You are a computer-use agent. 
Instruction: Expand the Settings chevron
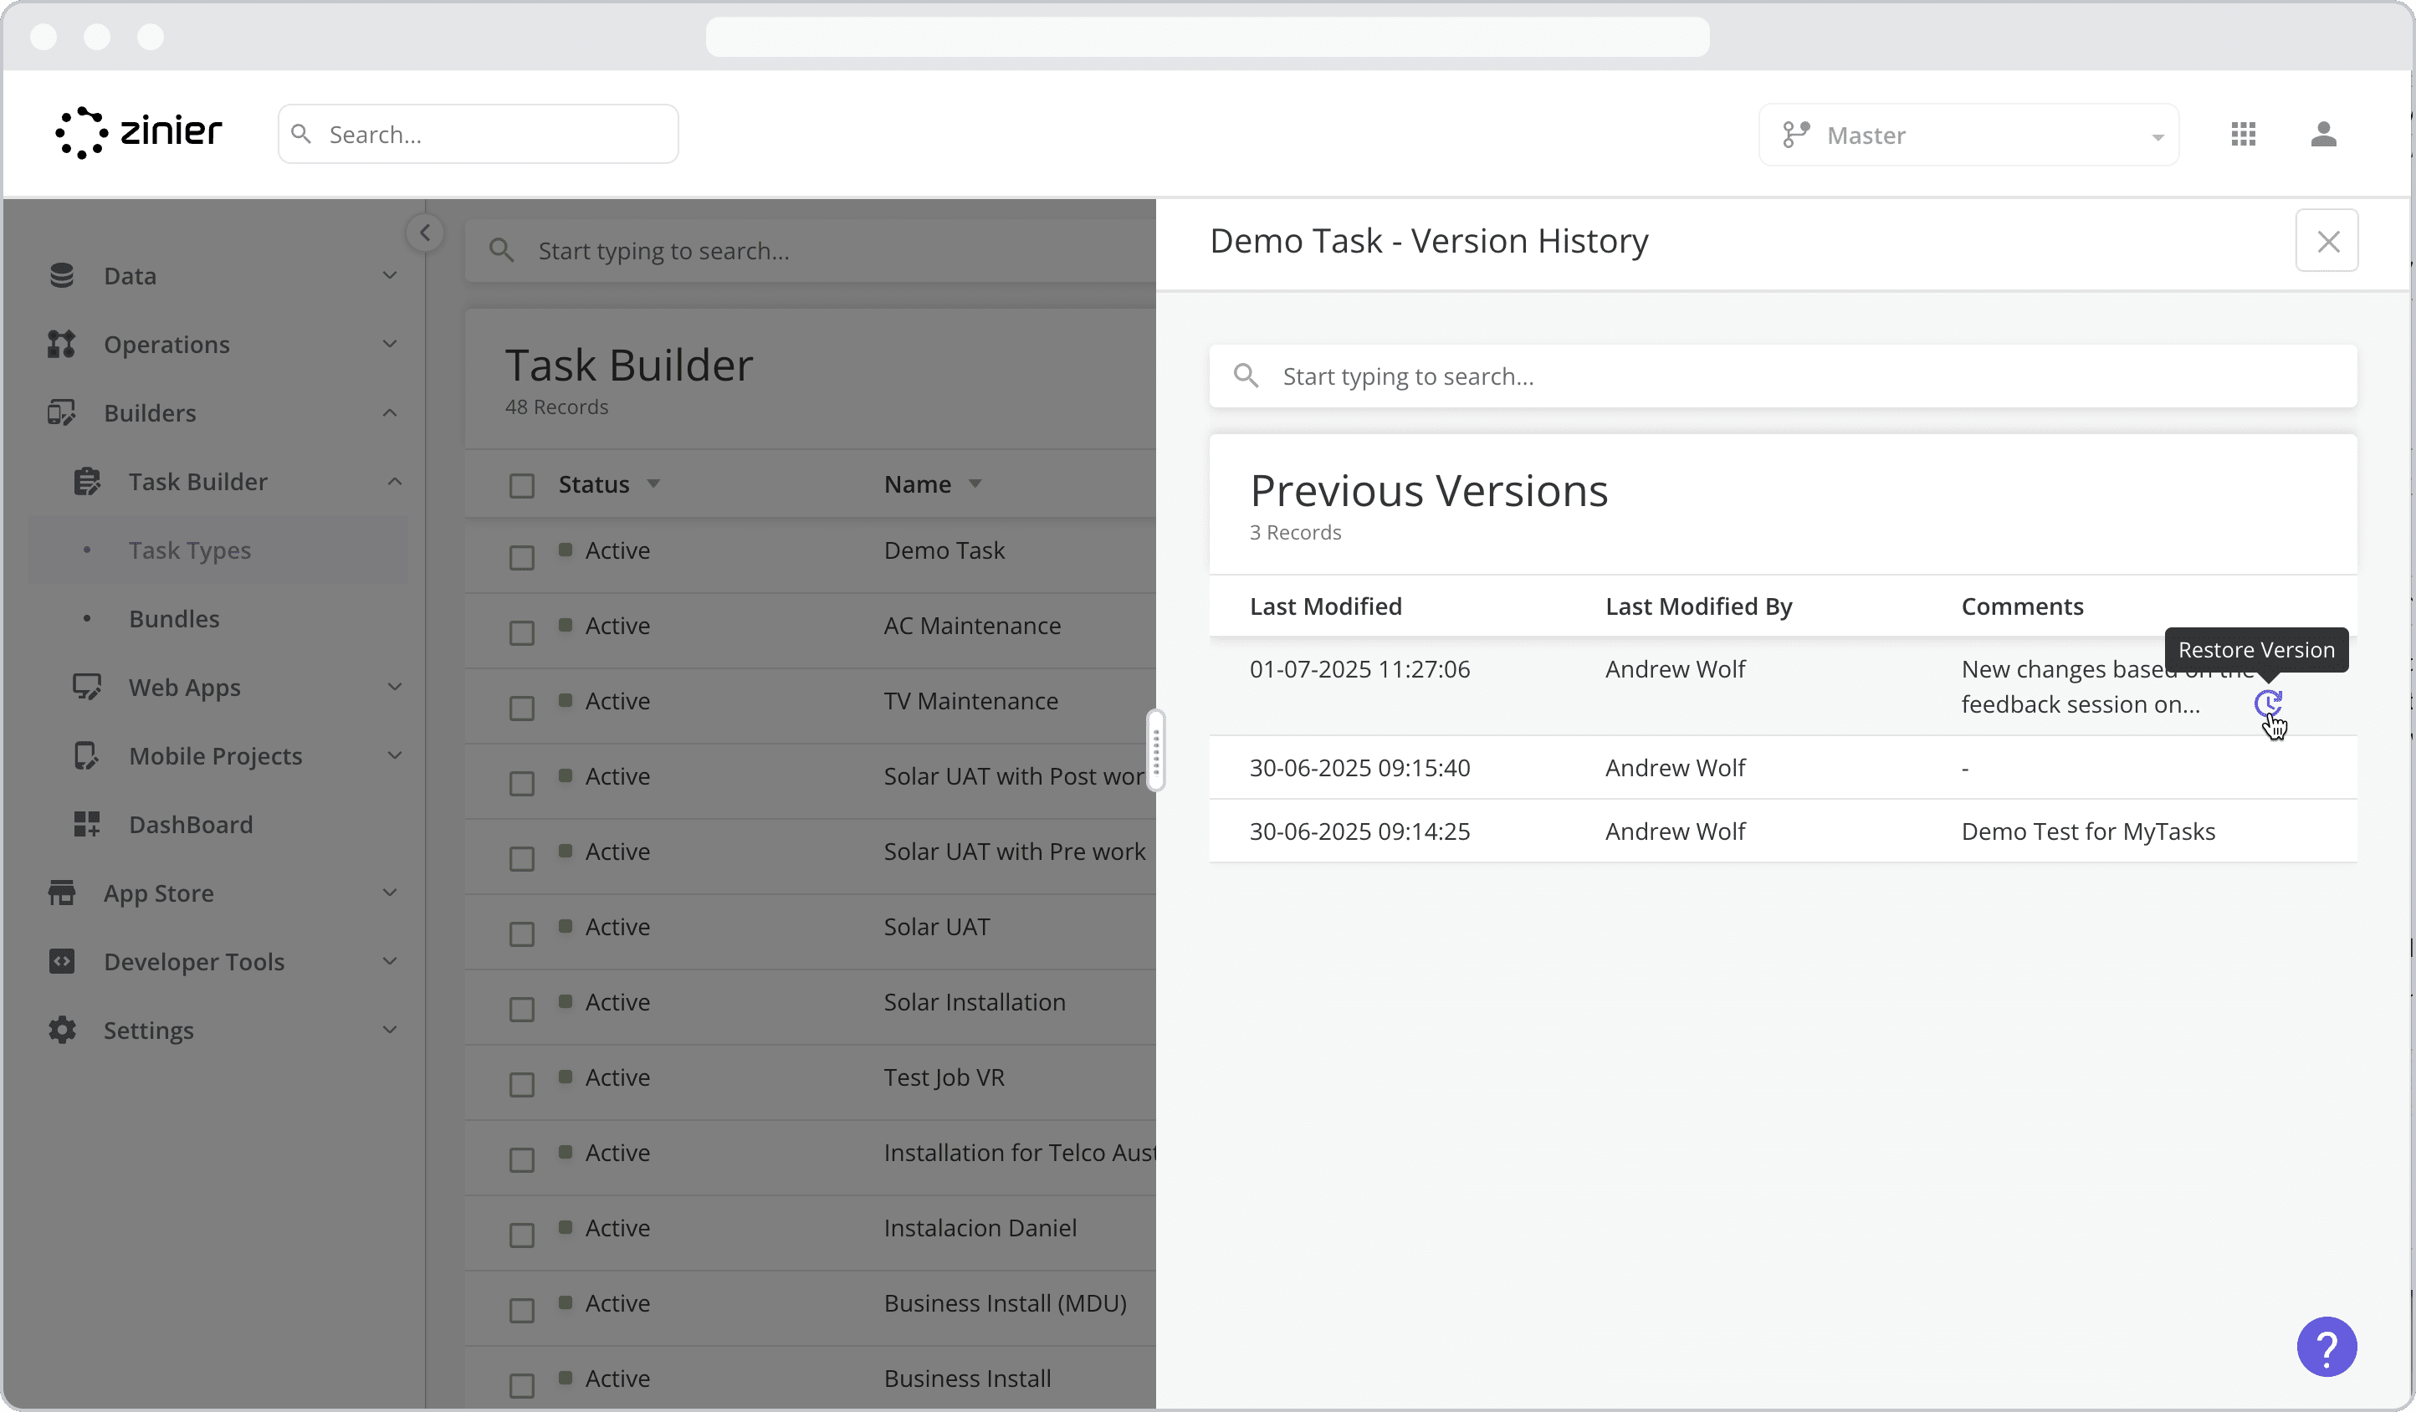coord(389,1031)
